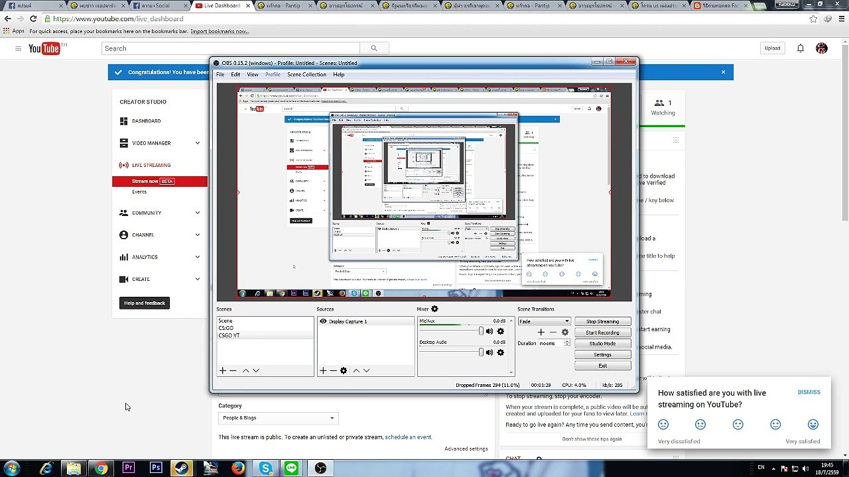Enable Studio Mode in OBS
Screen dimensions: 849x477
point(602,343)
